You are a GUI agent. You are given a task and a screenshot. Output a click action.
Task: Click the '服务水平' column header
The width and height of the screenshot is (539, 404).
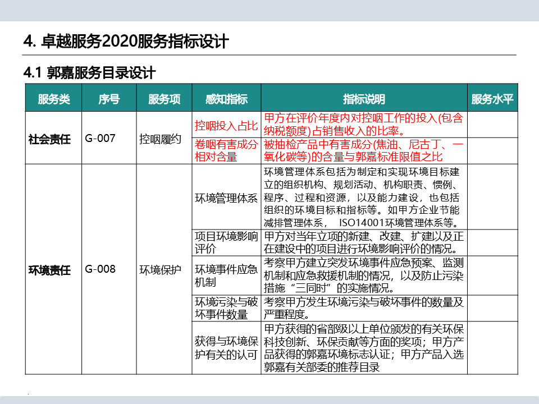(x=492, y=99)
